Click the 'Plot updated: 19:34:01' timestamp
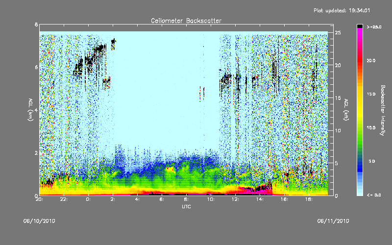This screenshot has width=392, height=245. pyautogui.click(x=342, y=10)
